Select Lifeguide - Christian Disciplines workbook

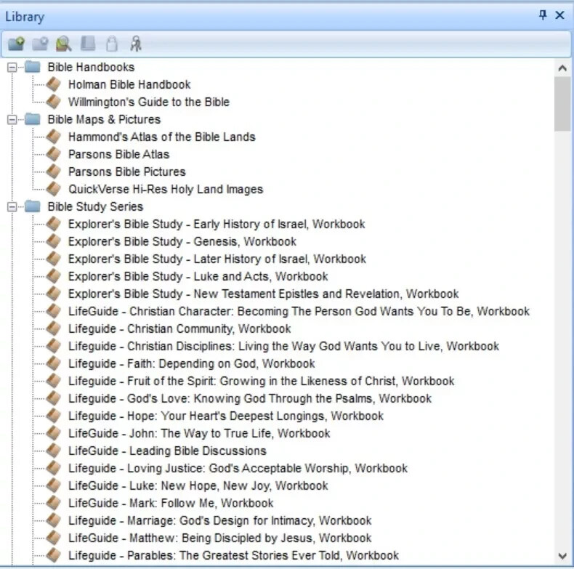pos(283,347)
